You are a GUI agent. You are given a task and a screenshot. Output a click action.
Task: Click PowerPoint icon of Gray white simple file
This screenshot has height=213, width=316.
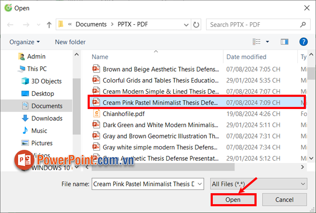pyautogui.click(x=96, y=147)
